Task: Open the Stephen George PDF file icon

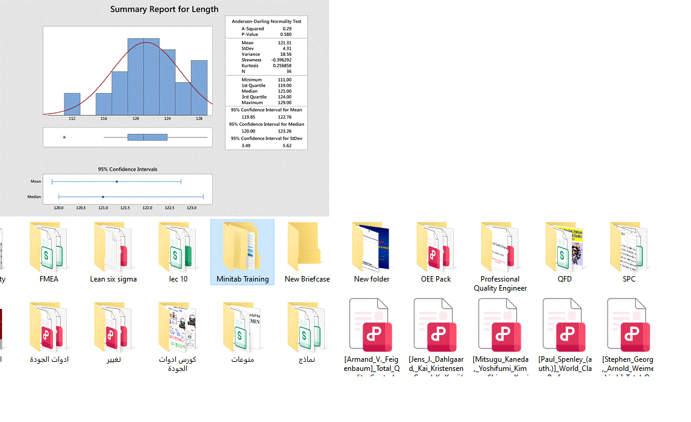Action: [x=629, y=325]
